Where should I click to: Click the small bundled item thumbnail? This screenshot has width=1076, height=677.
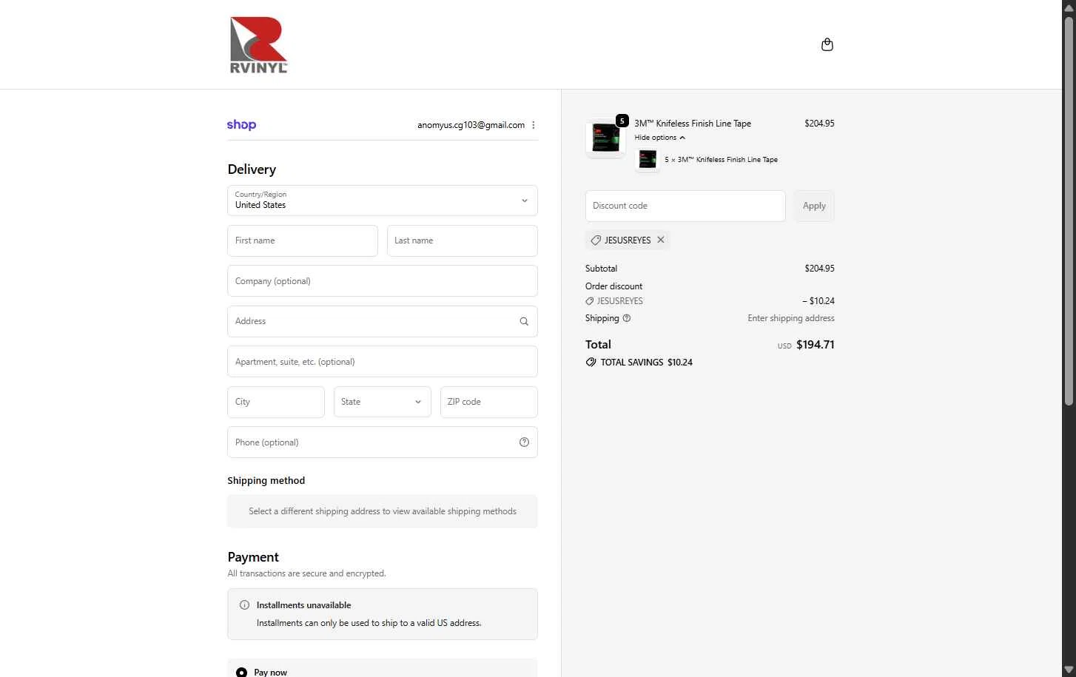pos(648,160)
